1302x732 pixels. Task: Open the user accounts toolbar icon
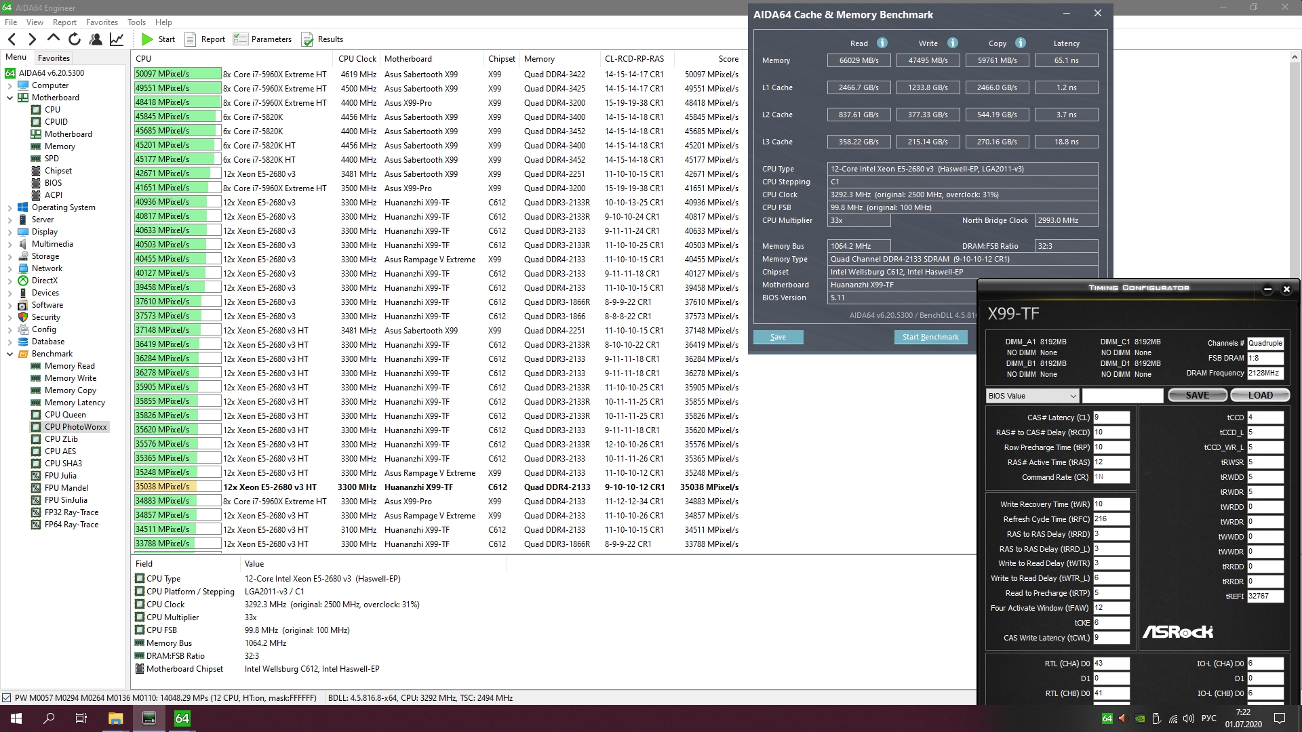(x=96, y=39)
